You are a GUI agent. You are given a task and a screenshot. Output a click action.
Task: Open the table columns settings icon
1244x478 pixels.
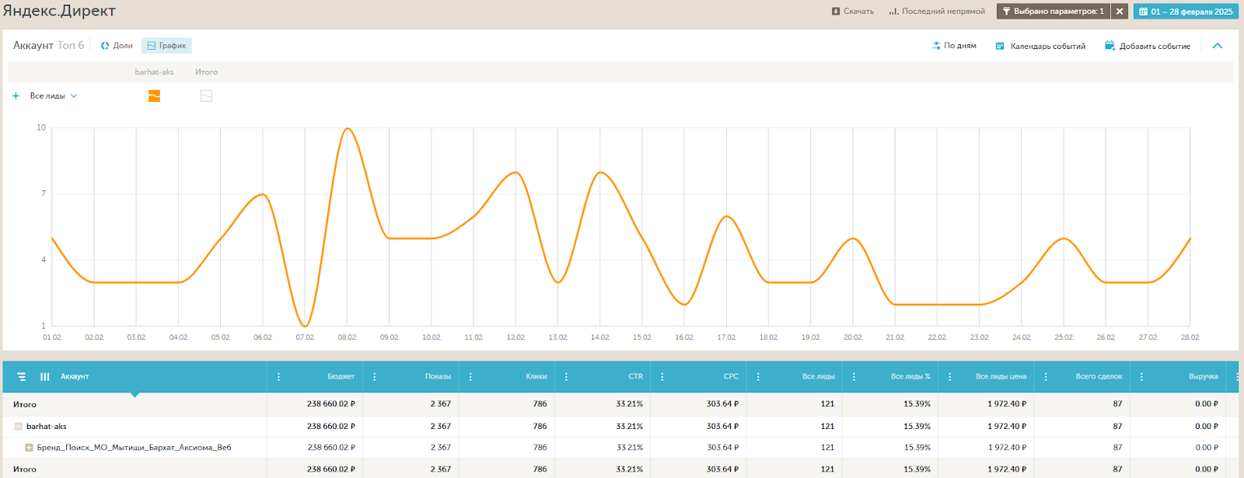45,376
